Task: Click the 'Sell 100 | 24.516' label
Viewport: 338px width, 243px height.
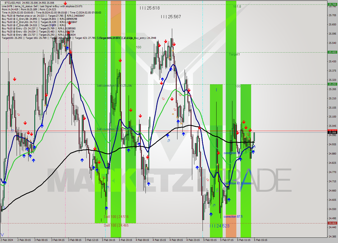Action: (116, 217)
